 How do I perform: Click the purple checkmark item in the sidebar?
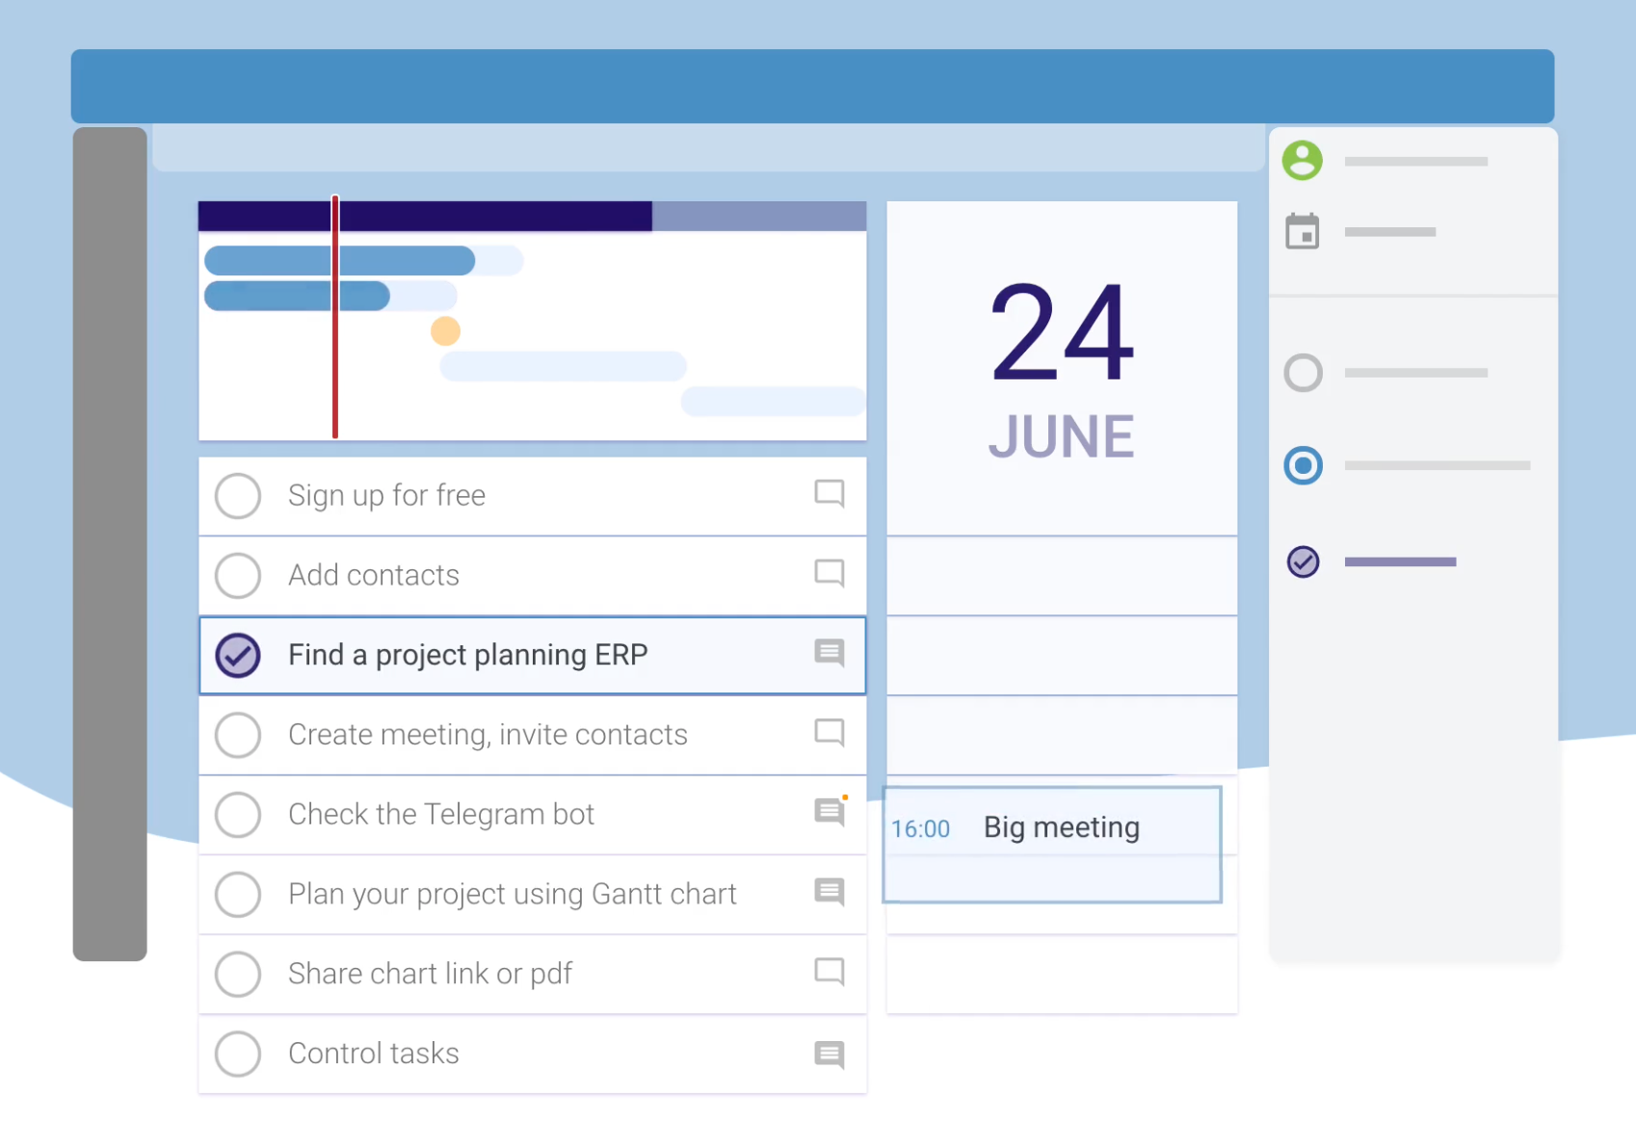[1303, 561]
